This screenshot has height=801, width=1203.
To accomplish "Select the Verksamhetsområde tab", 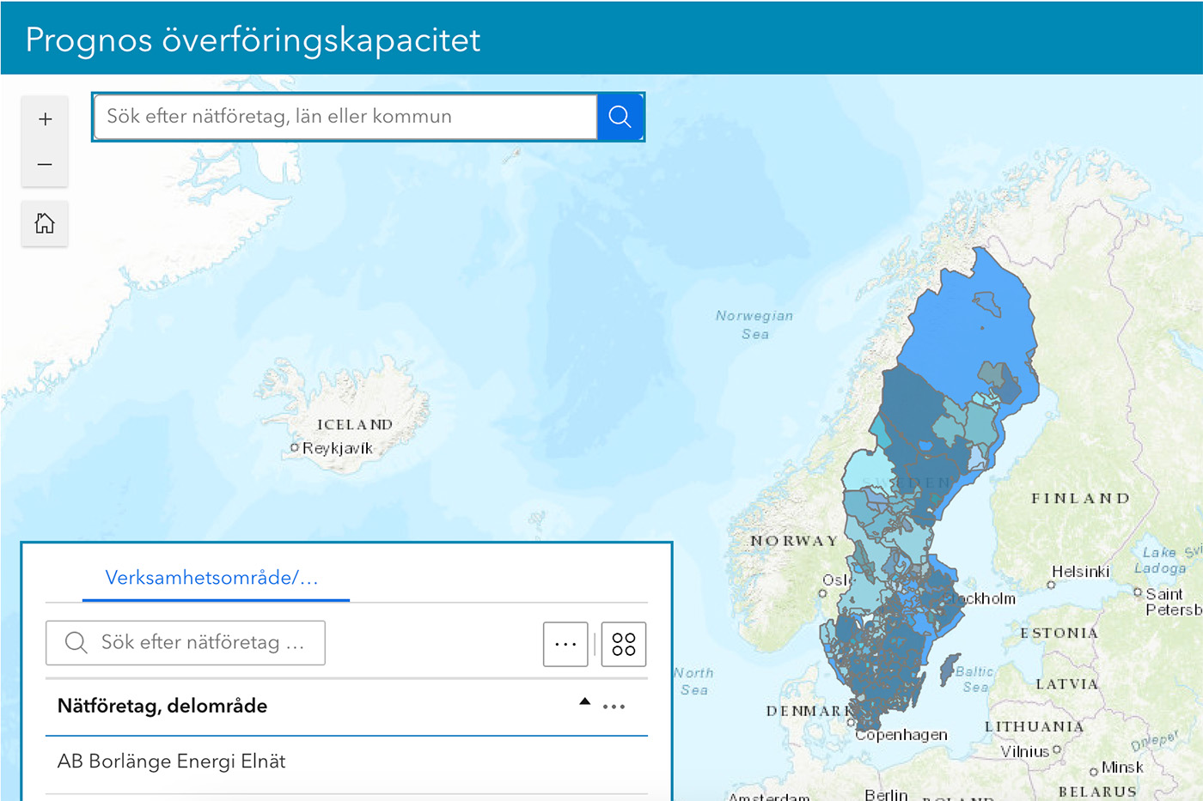I will point(212,578).
